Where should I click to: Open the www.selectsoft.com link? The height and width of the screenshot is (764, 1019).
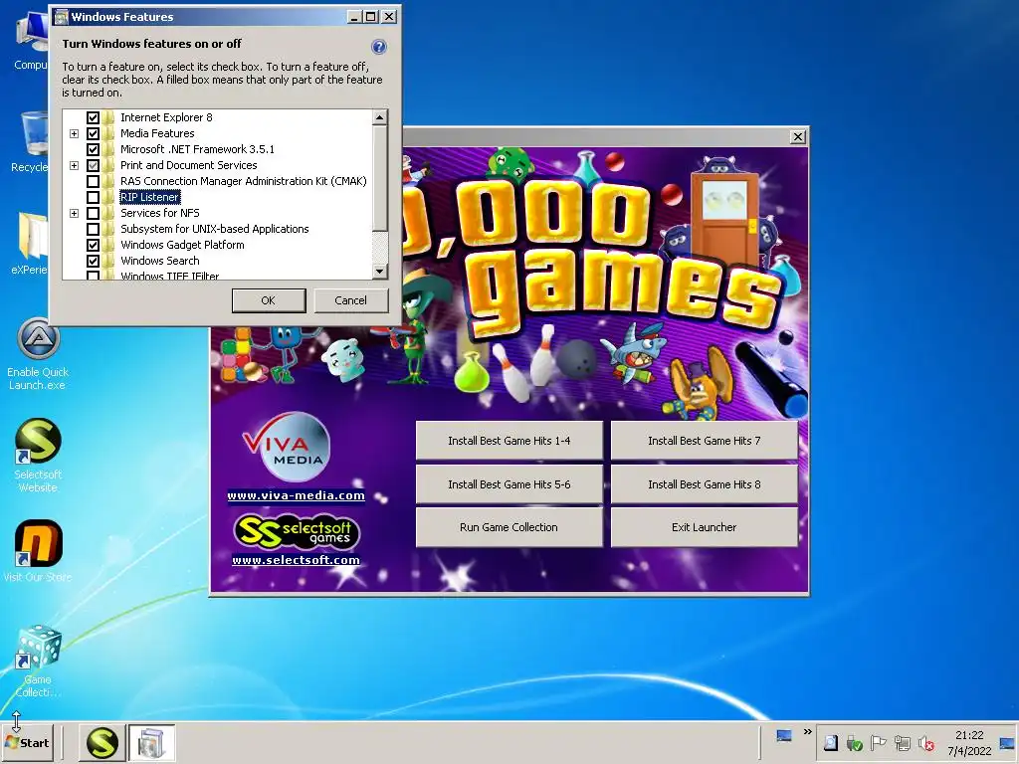[x=296, y=560]
